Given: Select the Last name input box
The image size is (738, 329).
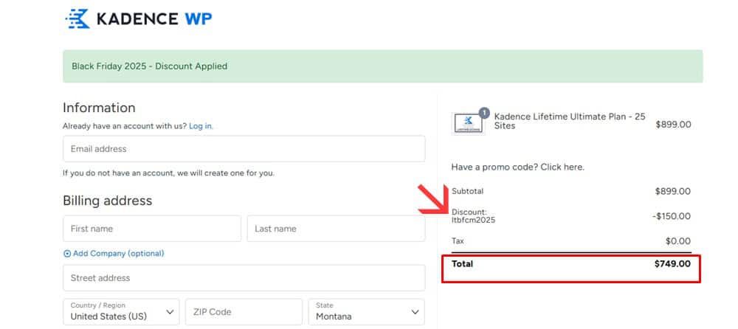Looking at the screenshot, I should (x=336, y=229).
